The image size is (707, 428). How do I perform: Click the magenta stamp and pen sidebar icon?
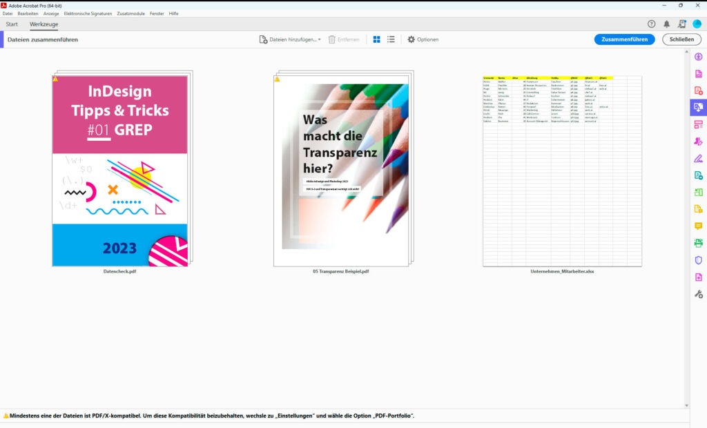699,142
